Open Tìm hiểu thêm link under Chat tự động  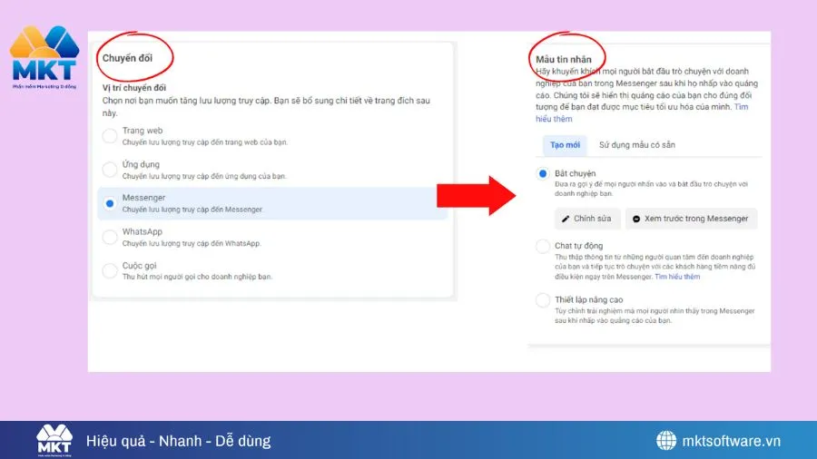point(677,277)
